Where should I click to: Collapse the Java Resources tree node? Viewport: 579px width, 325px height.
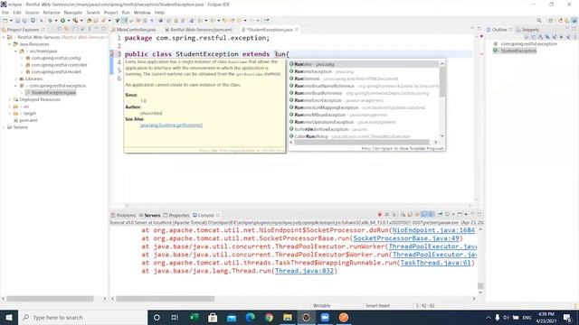tap(10, 44)
